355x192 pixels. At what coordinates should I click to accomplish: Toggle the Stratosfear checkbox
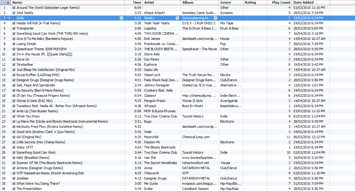point(14,64)
